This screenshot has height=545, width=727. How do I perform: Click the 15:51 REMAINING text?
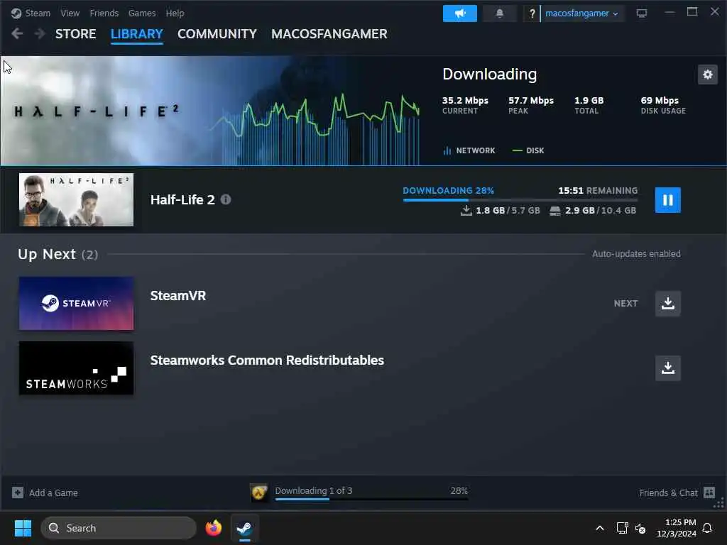point(598,190)
